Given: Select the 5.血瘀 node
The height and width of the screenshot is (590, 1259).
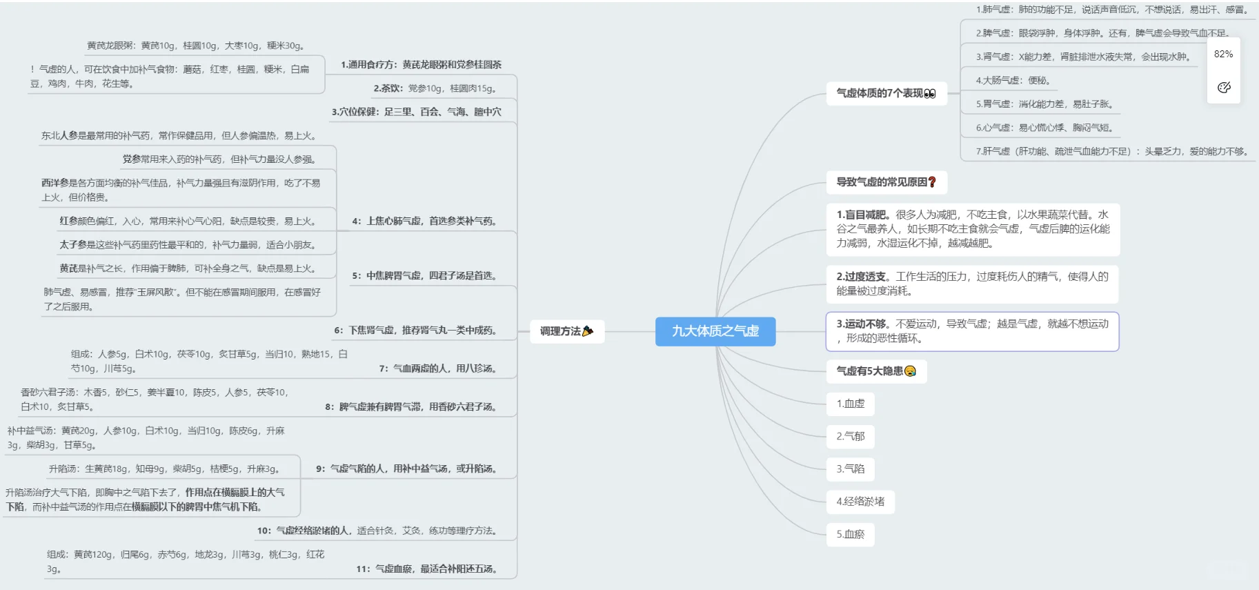Looking at the screenshot, I should (x=851, y=534).
